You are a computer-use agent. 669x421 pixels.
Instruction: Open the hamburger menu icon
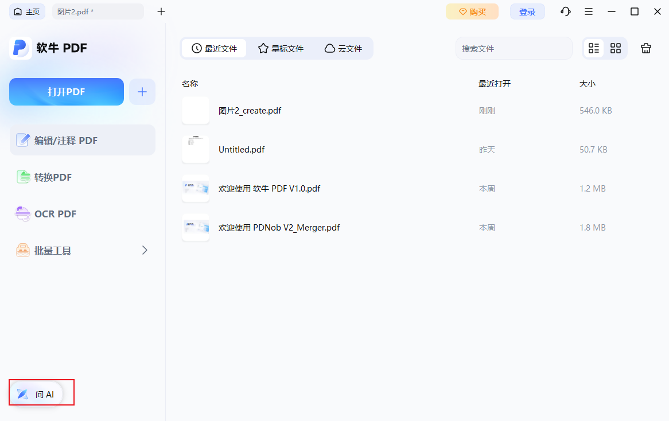[x=588, y=11]
